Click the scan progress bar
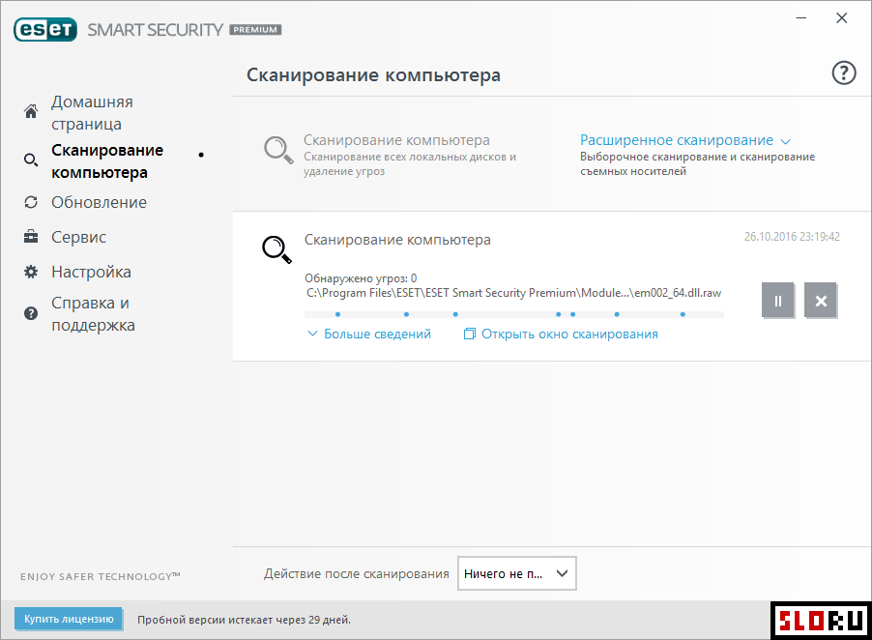872x640 pixels. tap(514, 314)
